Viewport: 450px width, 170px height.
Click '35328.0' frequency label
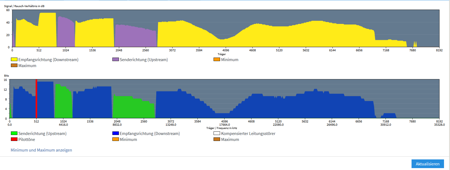coord(439,125)
